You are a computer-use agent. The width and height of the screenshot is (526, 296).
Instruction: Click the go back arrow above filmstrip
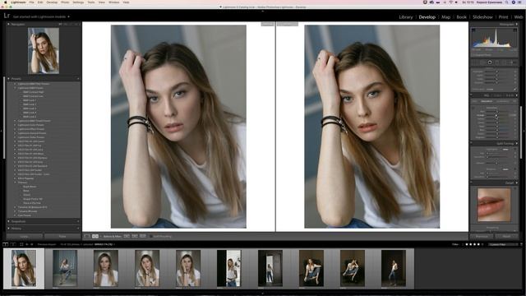click(27, 244)
